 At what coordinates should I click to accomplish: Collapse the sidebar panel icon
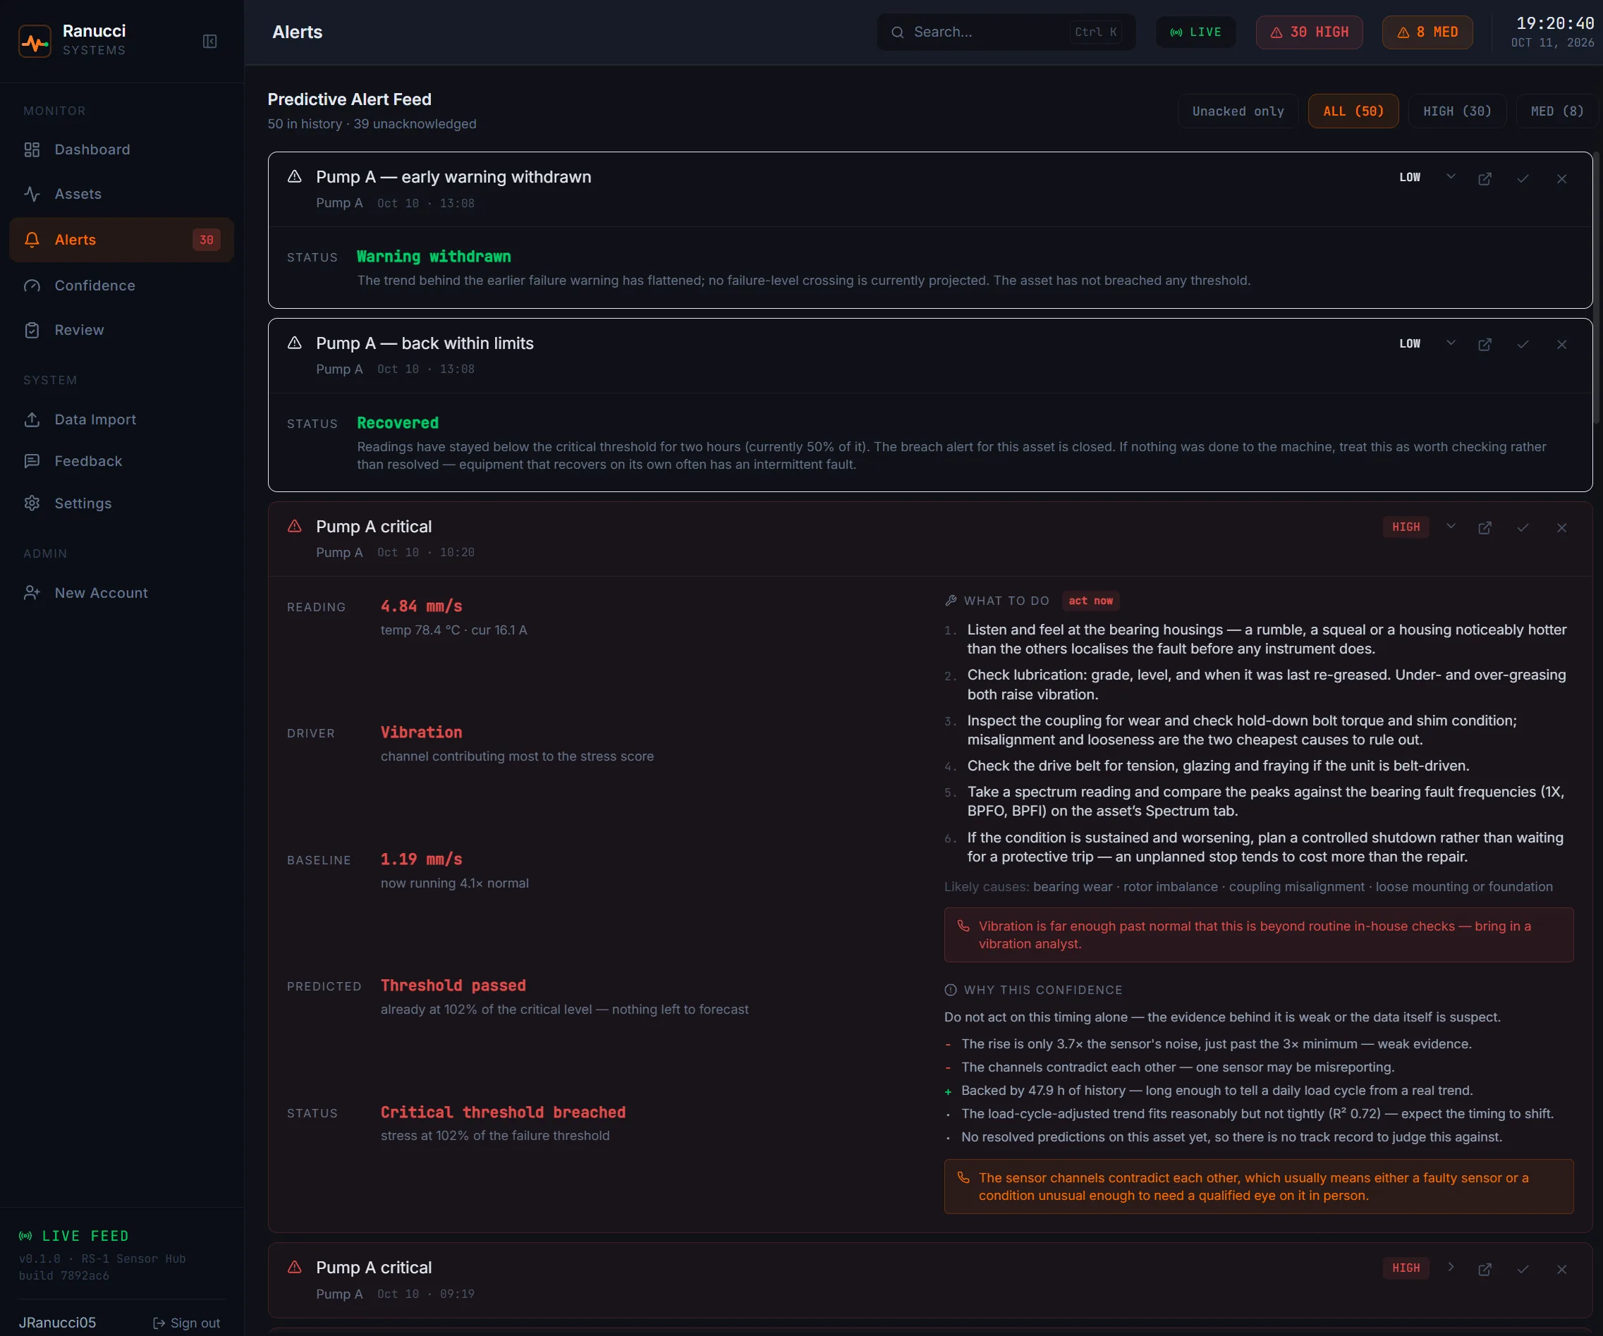[210, 41]
